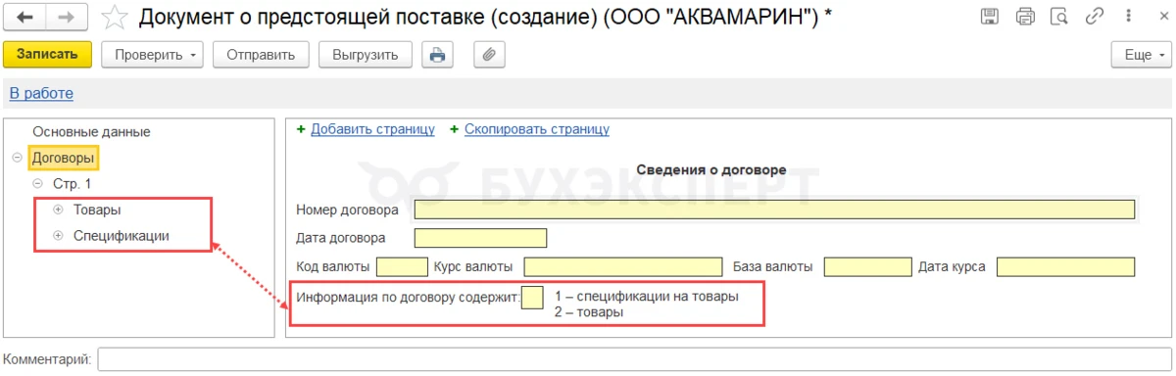
Task: Click the Записать button
Action: click(x=48, y=55)
